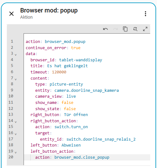Screen dimensions: 157x168
Task: Click the 'right_button_action' key
Action: pos(53,121)
